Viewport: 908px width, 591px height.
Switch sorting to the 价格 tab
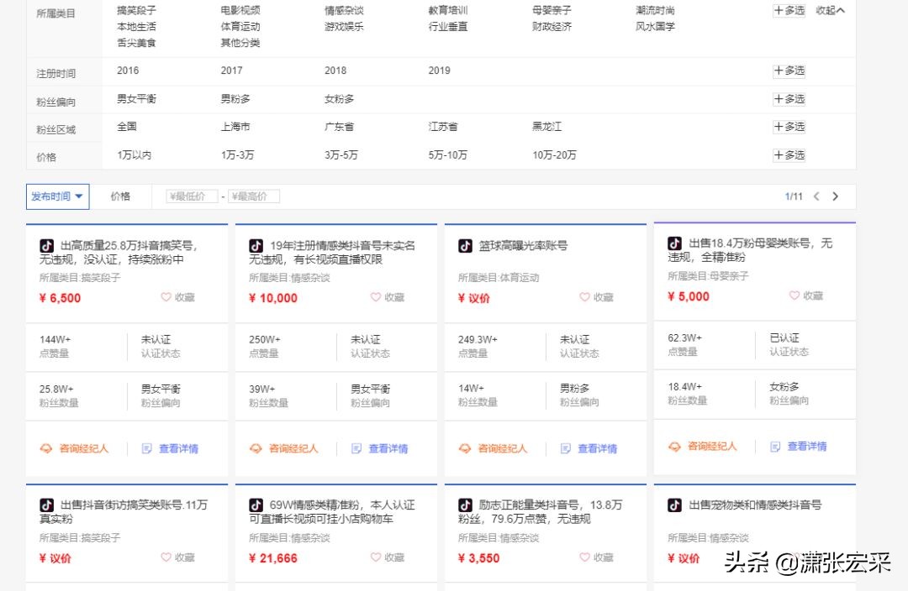(x=120, y=196)
